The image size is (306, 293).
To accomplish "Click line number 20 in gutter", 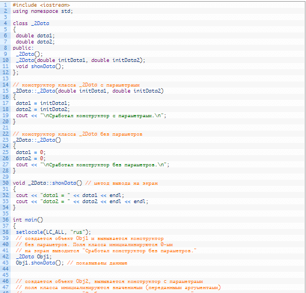I will tap(6, 122).
